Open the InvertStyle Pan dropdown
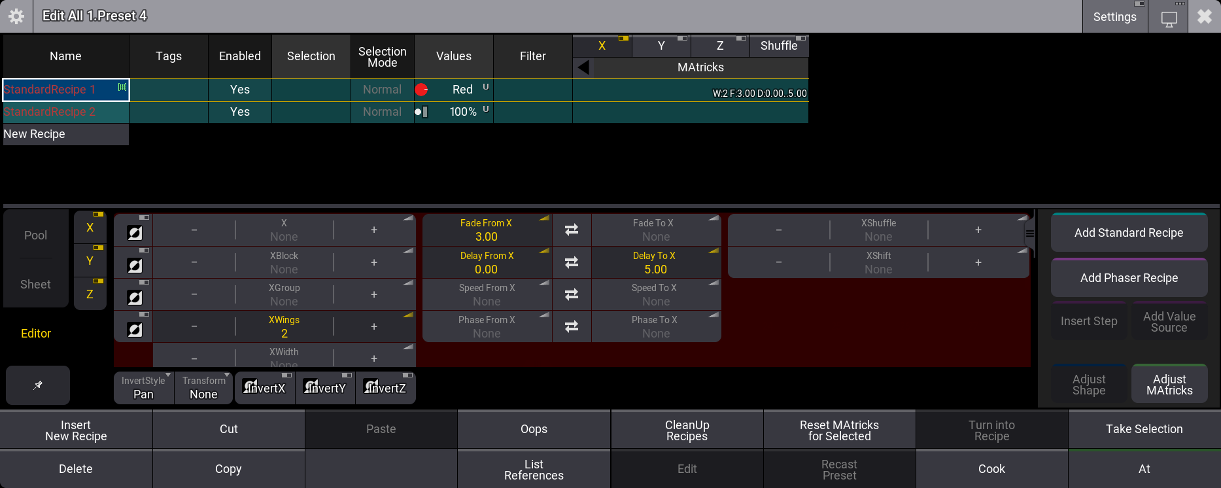The width and height of the screenshot is (1221, 488). (x=143, y=388)
